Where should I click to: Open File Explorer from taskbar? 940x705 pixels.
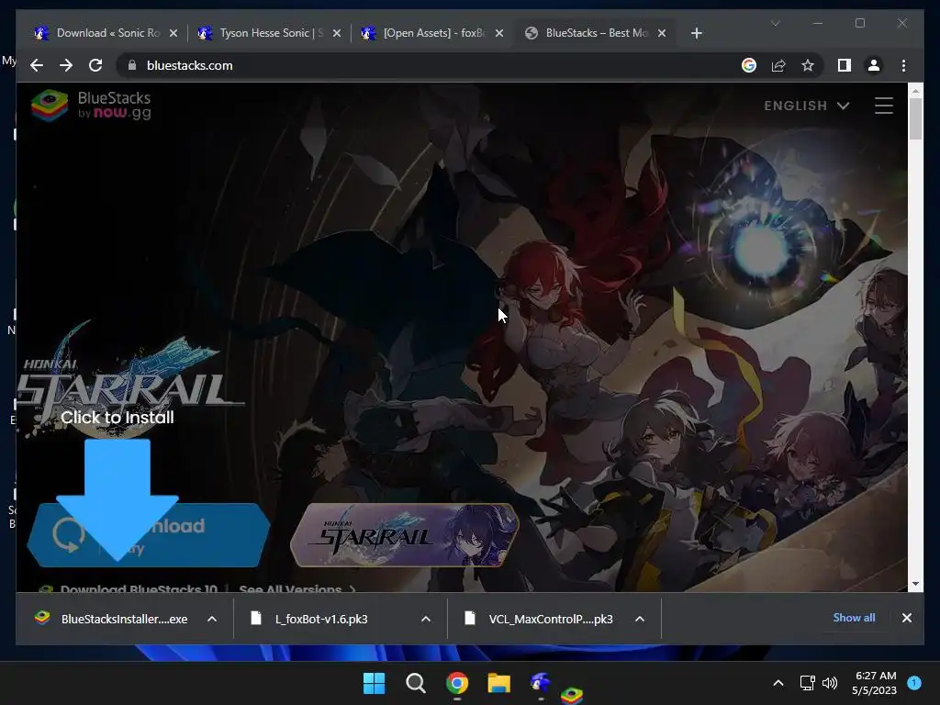(x=498, y=683)
